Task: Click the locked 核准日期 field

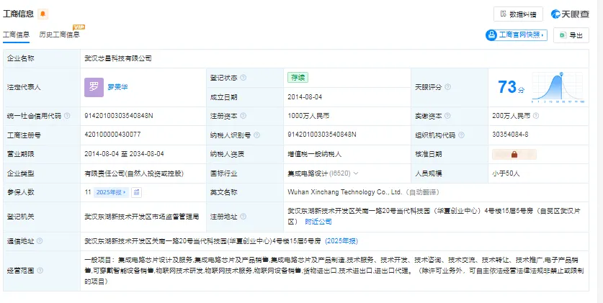Action: coord(514,155)
